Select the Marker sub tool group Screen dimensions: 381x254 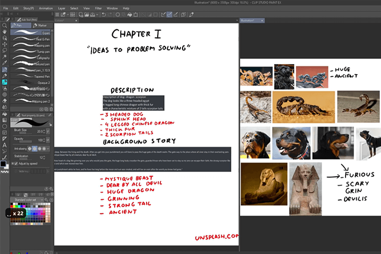tap(42, 25)
